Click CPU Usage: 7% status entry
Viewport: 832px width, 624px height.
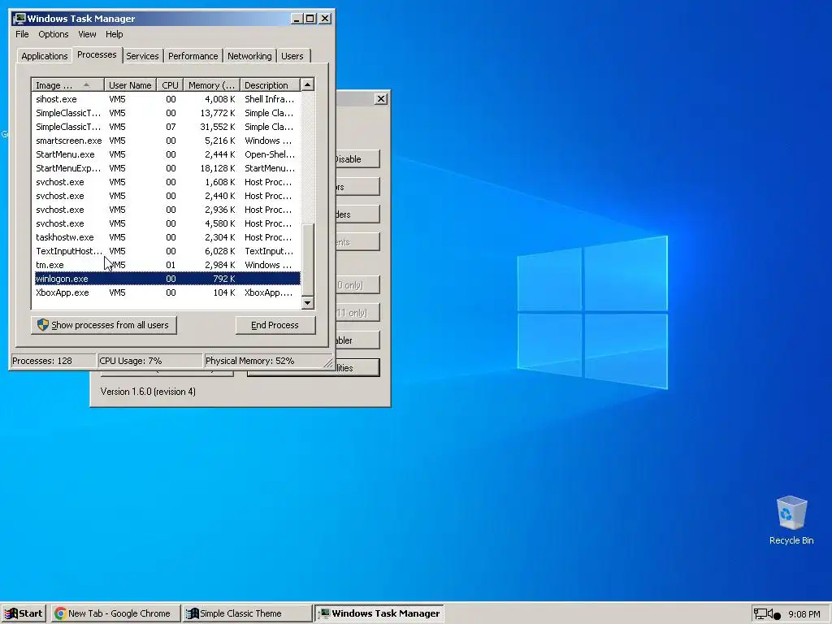(150, 361)
